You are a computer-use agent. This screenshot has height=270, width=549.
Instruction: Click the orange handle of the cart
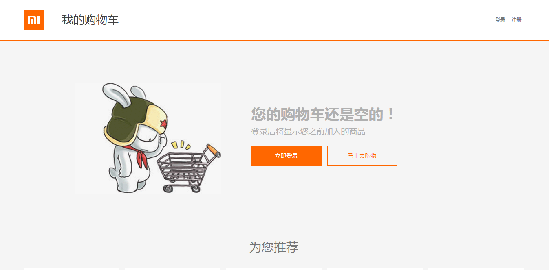point(214,150)
